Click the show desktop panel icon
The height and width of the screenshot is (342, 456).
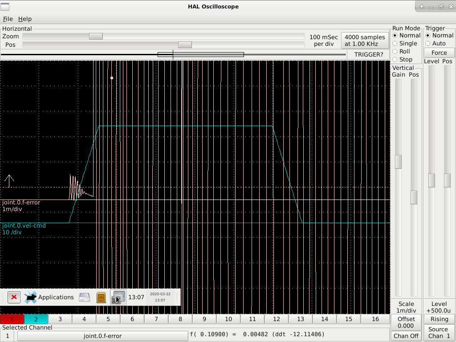click(118, 297)
